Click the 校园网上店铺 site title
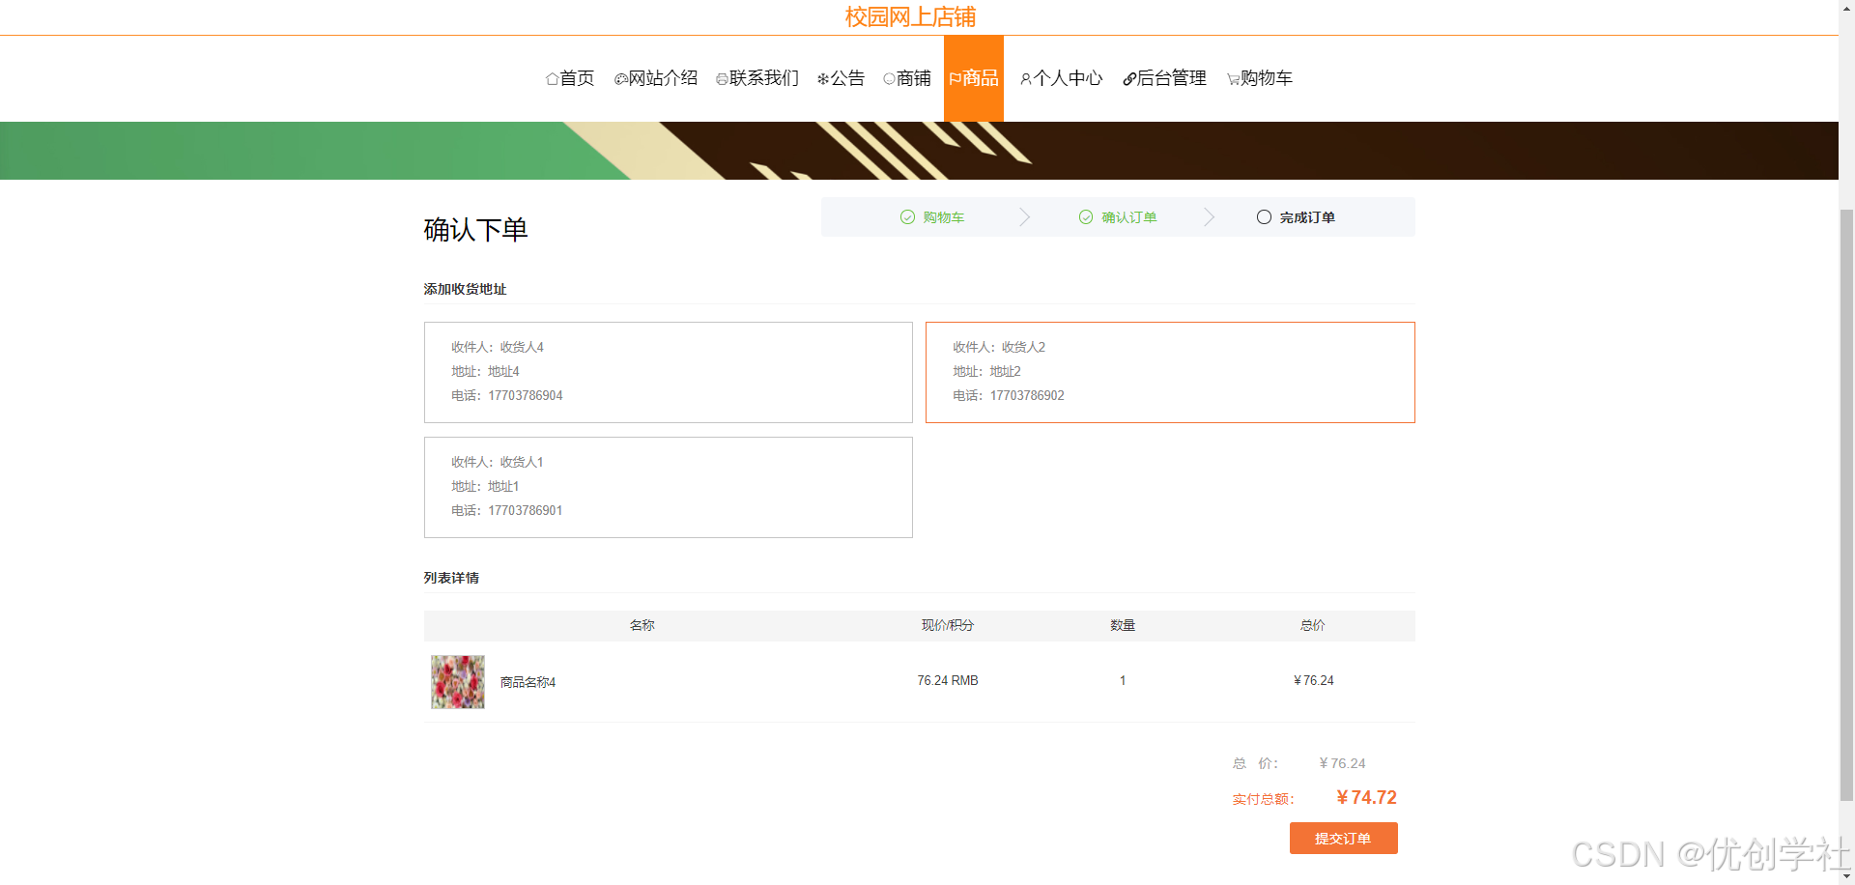The width and height of the screenshot is (1855, 885). point(908,17)
